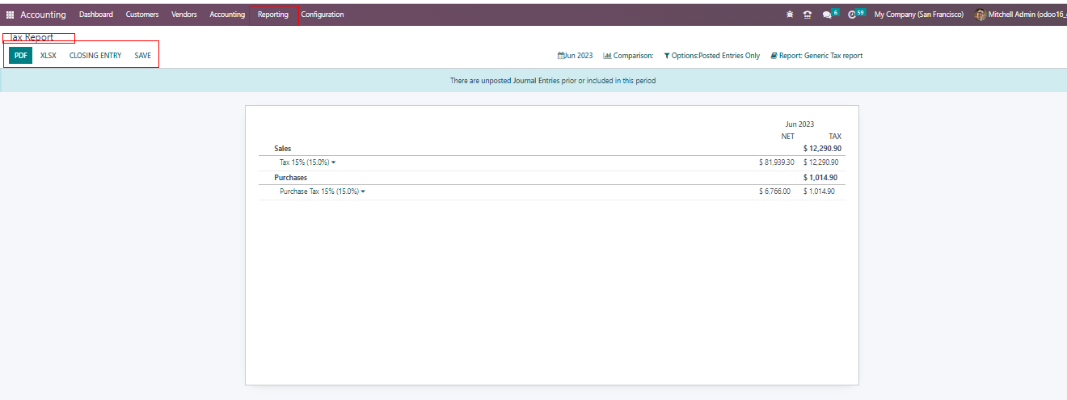
Task: Click the CLOSING ENTRY button
Action: (95, 56)
